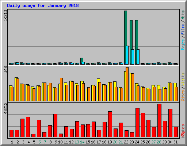Click the orange Sites bar for day 22
187x146 pixels.
tap(127, 84)
